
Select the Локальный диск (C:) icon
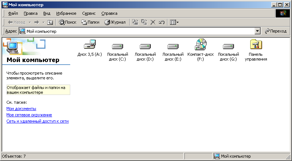point(117,46)
